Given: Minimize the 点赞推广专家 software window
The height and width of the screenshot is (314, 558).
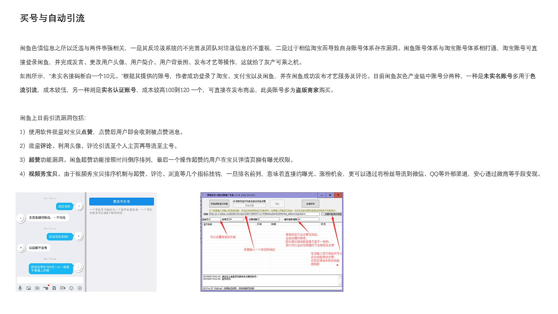Looking at the screenshot, I should (321, 195).
